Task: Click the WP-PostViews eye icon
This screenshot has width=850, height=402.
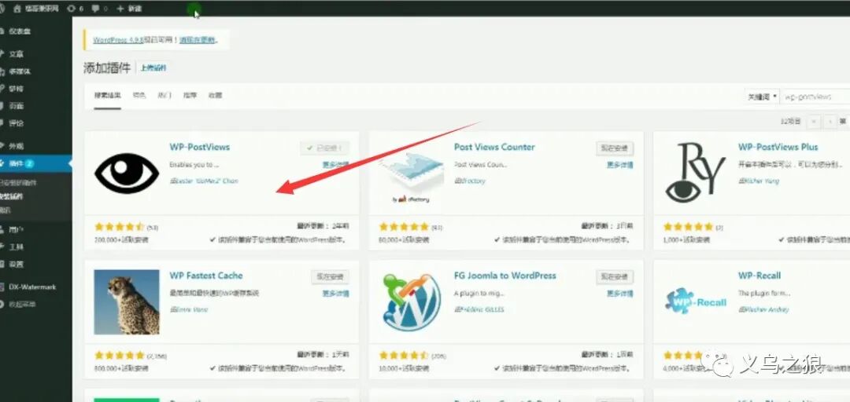Action: point(127,174)
